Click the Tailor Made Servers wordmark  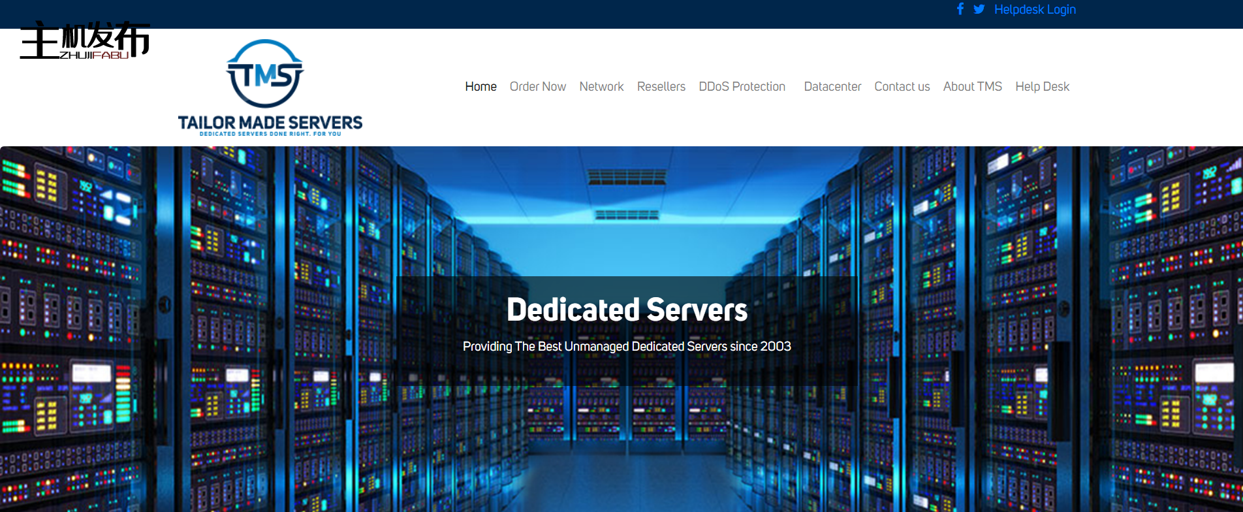click(270, 122)
